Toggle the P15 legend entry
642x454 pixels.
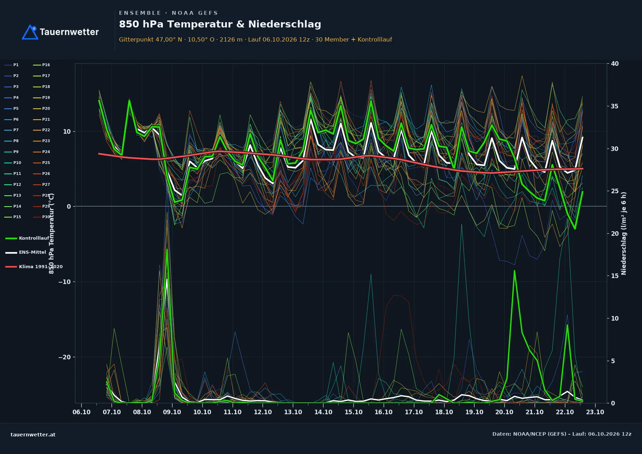coord(13,217)
